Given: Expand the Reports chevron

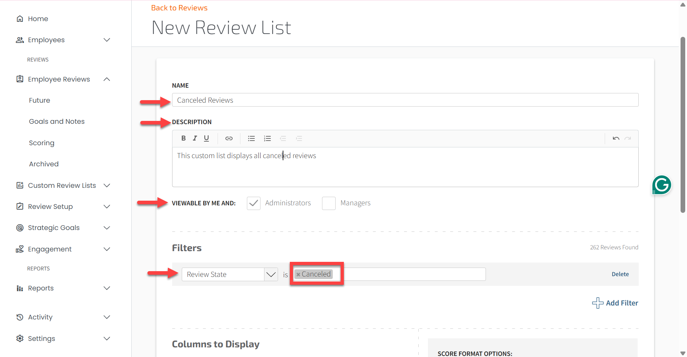Looking at the screenshot, I should click(107, 288).
